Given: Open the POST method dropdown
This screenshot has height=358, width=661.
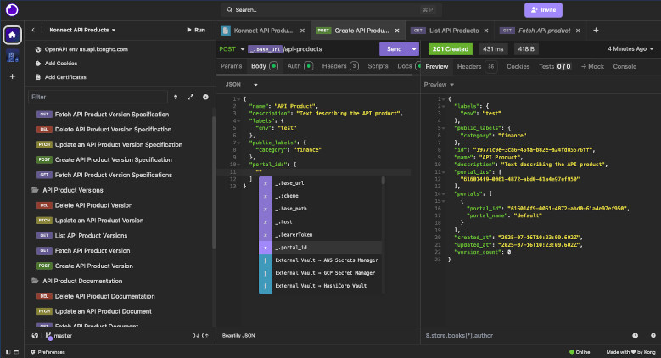Looking at the screenshot, I should pos(230,49).
